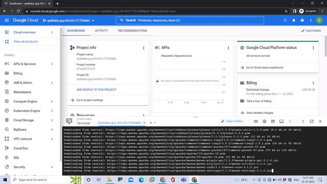Click the browser address bar
Screen dimensions: 327x184
(x=154, y=11)
